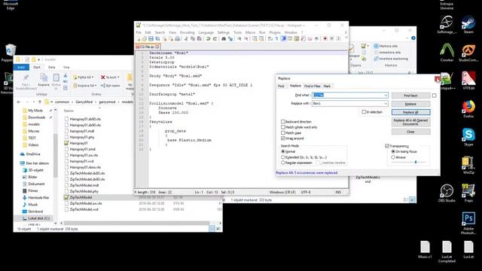Click the Zoom In icon in Notepad++ toolbar
Image resolution: width=482 pixels, height=271 pixels.
[x=239, y=38]
